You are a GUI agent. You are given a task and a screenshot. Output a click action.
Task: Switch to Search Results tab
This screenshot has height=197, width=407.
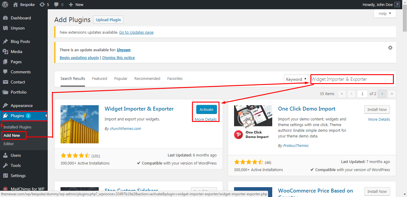pos(73,79)
